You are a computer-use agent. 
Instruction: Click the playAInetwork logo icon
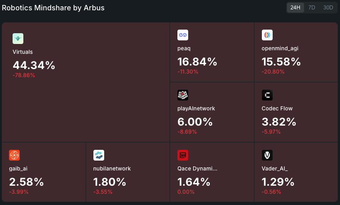[x=183, y=95]
